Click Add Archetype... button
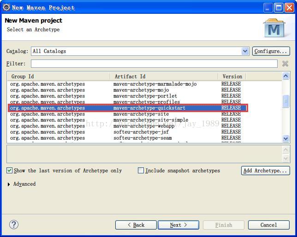Screen dimensions: 297x237 (x=265, y=171)
